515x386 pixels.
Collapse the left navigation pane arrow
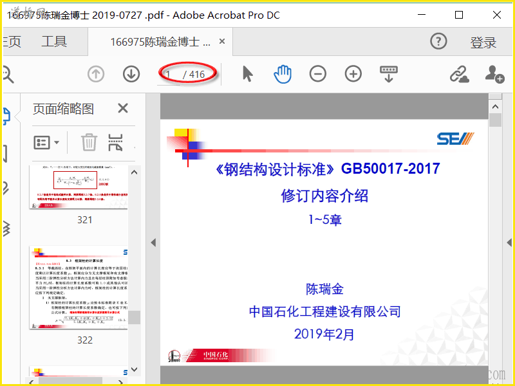click(153, 243)
